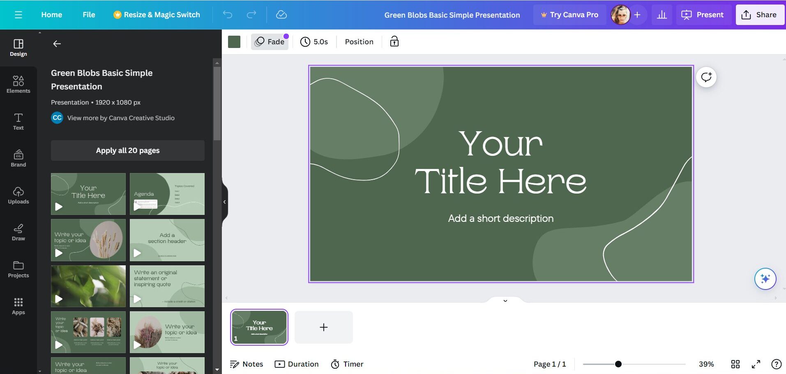Image resolution: width=786 pixels, height=374 pixels.
Task: Click the undo arrow icon
Action: (x=228, y=15)
